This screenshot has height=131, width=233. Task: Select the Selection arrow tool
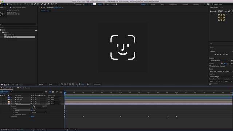click(4, 4)
